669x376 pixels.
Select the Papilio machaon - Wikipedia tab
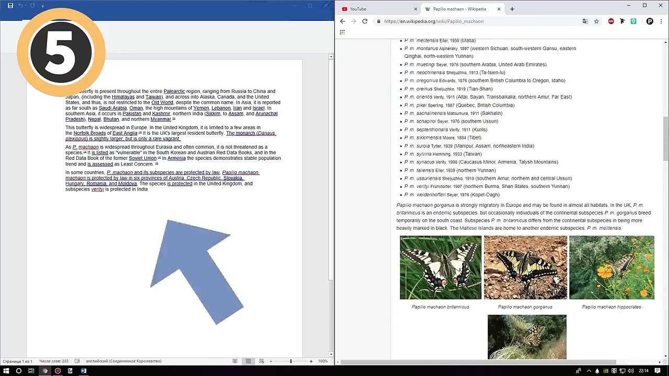pos(463,9)
